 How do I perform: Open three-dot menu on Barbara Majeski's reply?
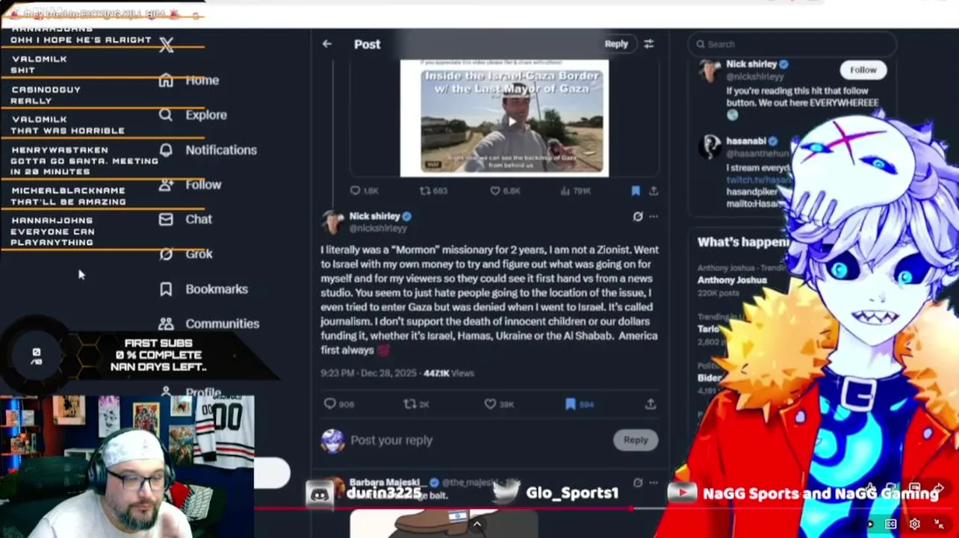click(x=654, y=483)
